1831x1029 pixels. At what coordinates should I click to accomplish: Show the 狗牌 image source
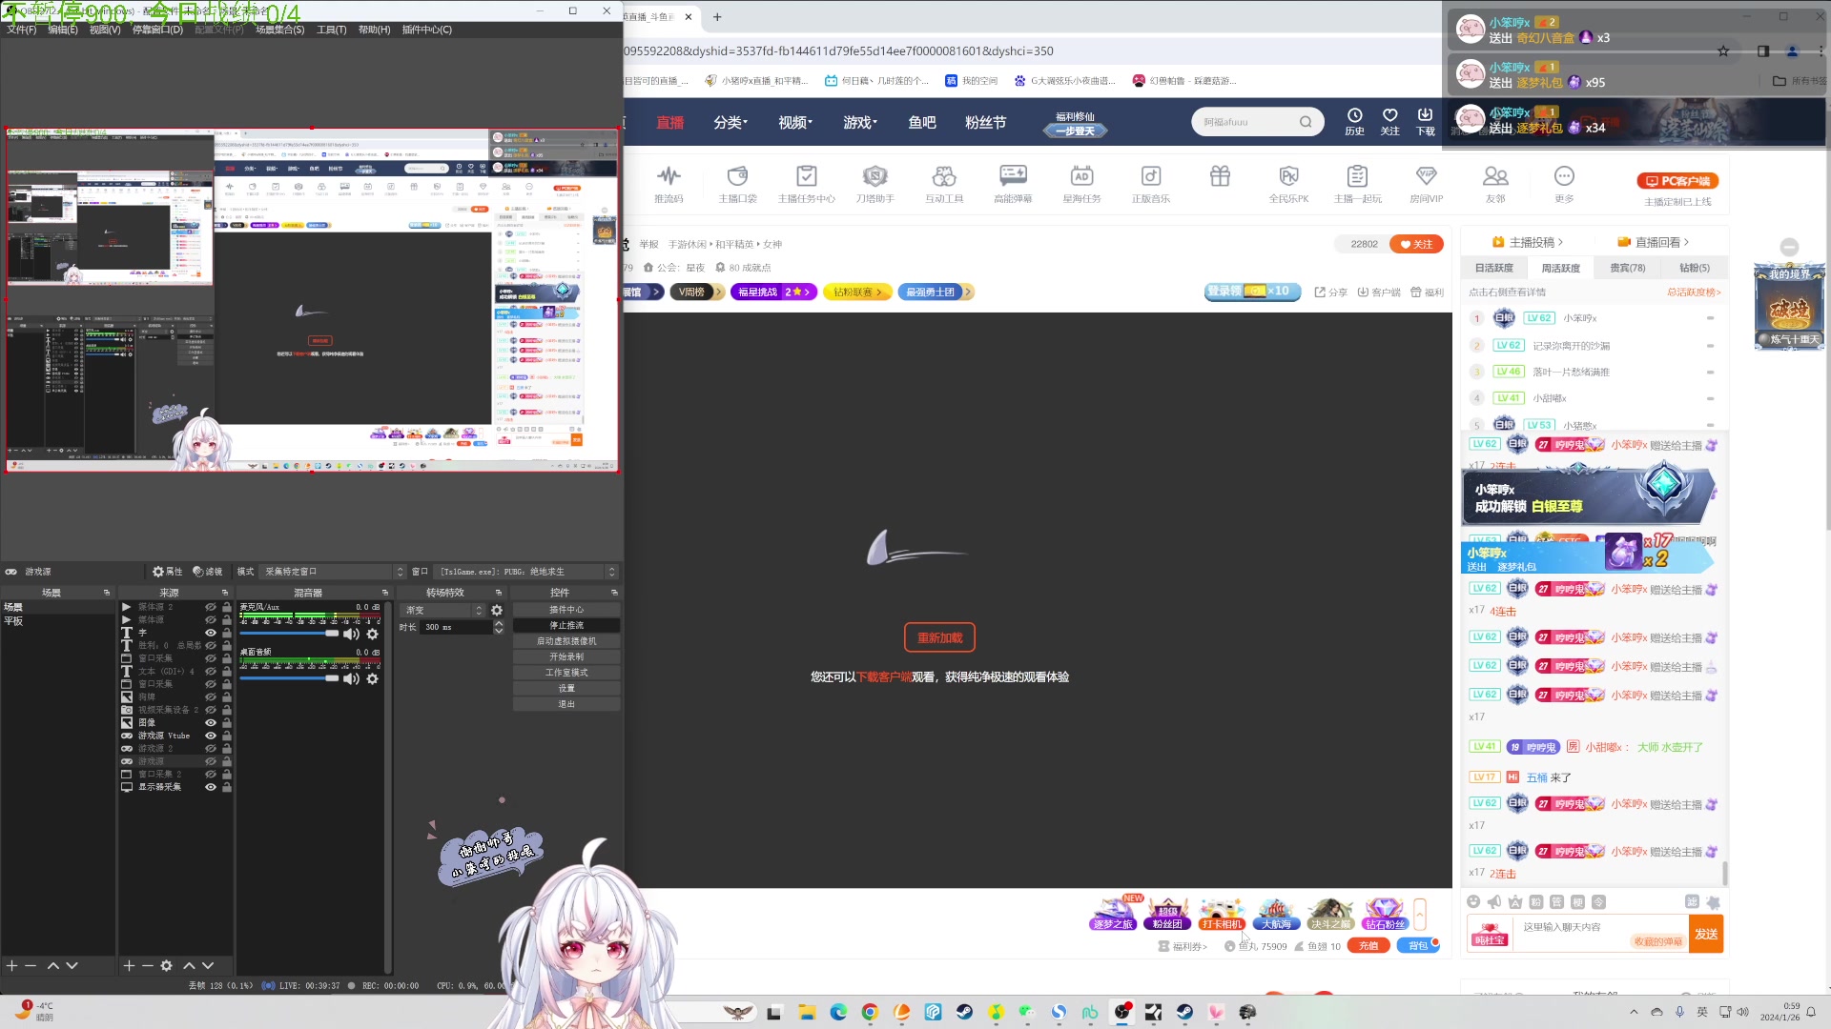pos(211,697)
